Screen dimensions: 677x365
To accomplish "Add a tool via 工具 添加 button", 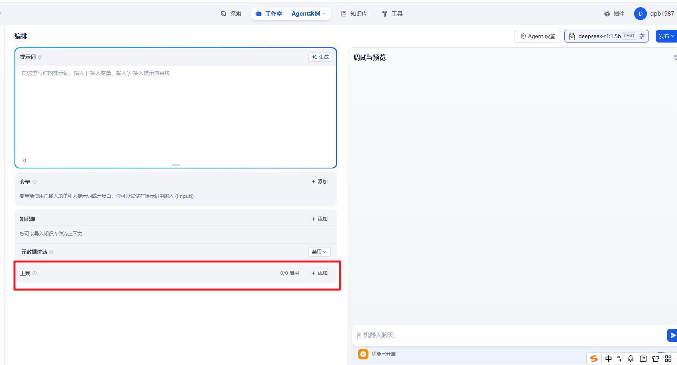I will [x=319, y=273].
